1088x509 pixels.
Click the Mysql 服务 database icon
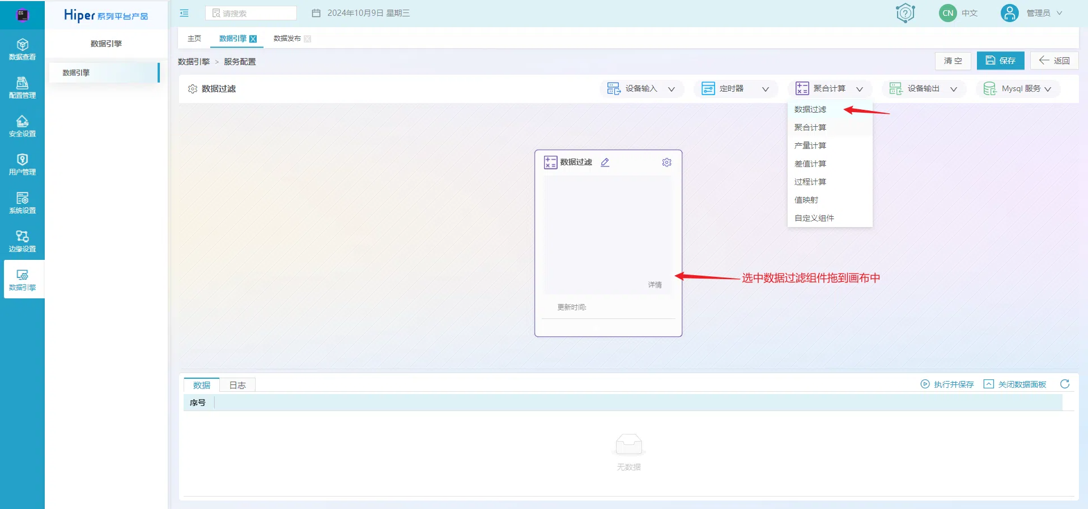pos(990,88)
